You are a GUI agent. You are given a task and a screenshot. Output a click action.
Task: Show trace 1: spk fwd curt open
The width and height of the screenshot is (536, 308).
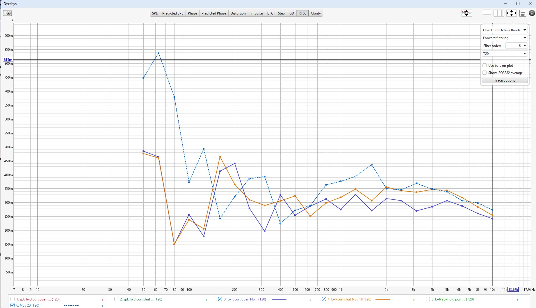pyautogui.click(x=13, y=299)
